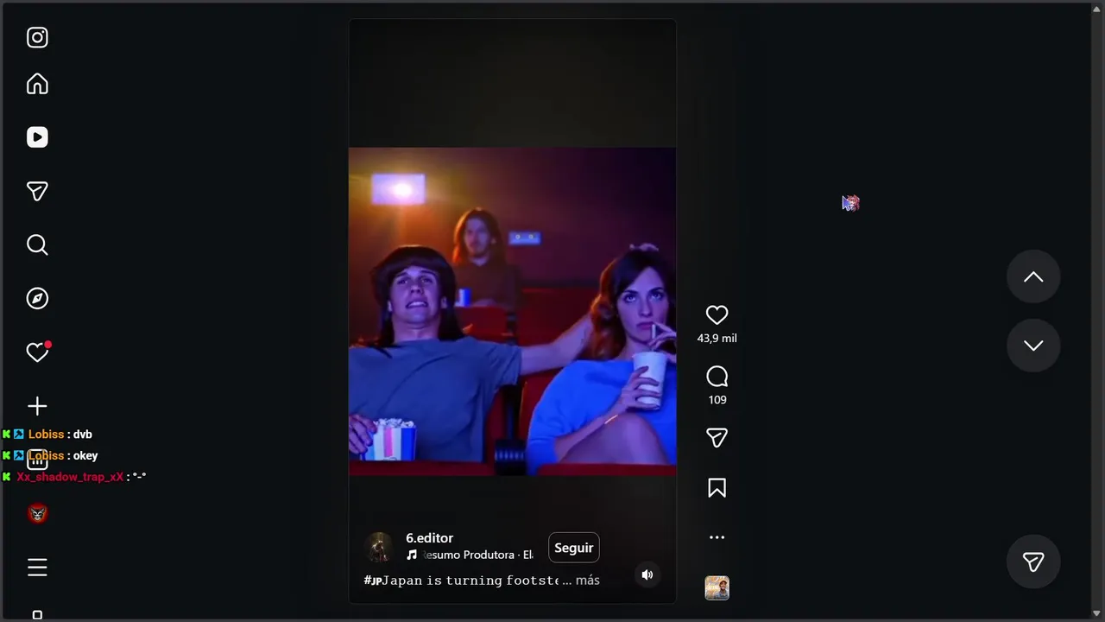The height and width of the screenshot is (622, 1105).
Task: Open the Reels section
Action: [x=37, y=137]
